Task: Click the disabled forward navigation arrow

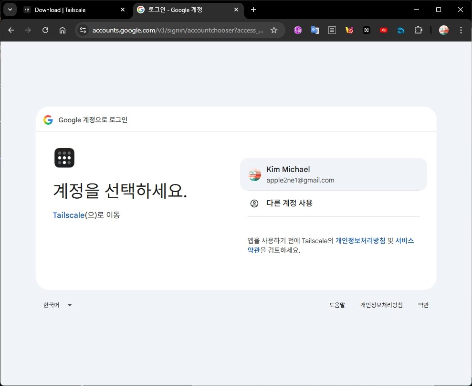Action: (x=28, y=30)
